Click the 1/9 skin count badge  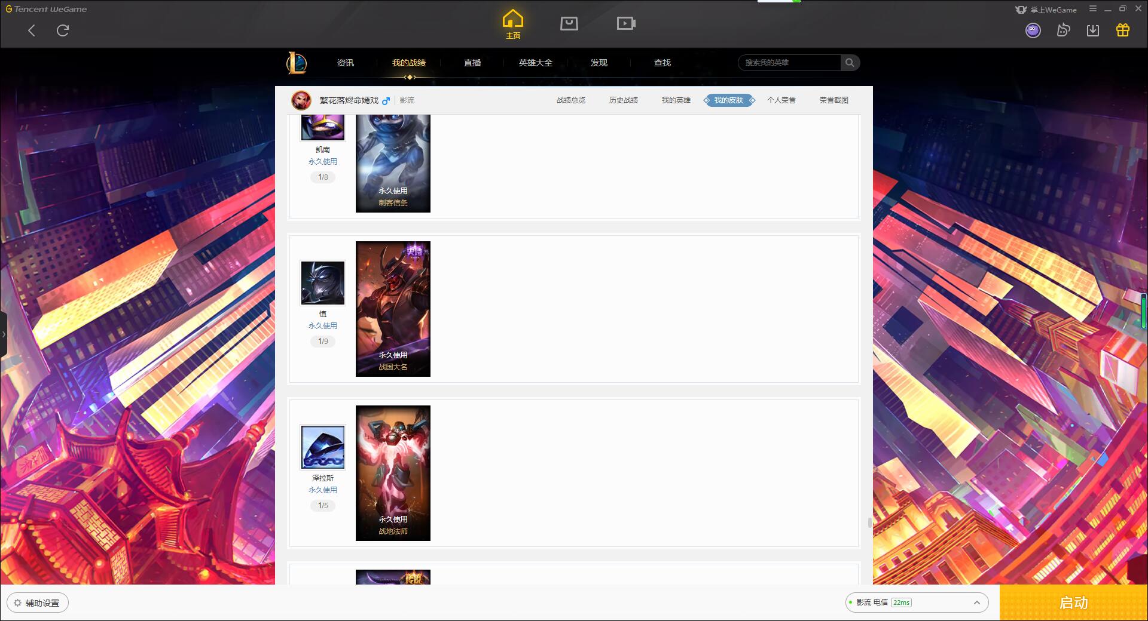[323, 342]
